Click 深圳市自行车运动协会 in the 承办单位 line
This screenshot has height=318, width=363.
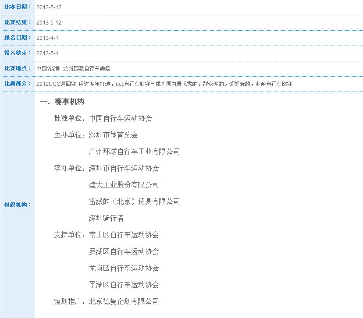pos(124,168)
